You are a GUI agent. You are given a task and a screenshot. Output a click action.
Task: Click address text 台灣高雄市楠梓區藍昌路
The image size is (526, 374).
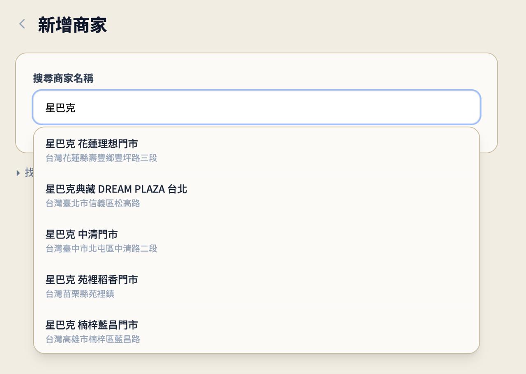(93, 339)
